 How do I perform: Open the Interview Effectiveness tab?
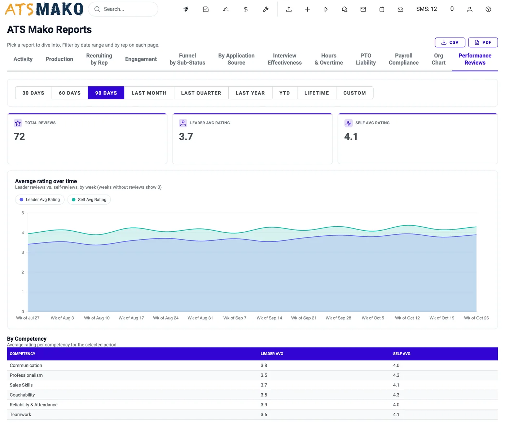point(285,59)
